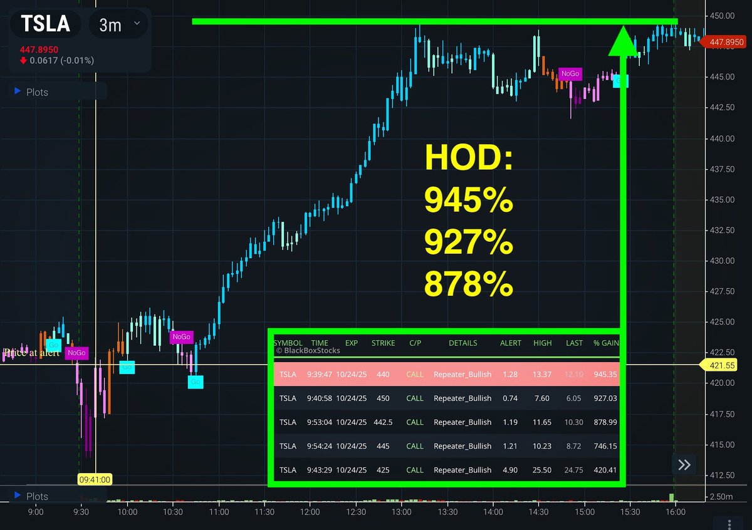Click the 878.99 % gain value
This screenshot has width=752, height=530.
[x=605, y=422]
